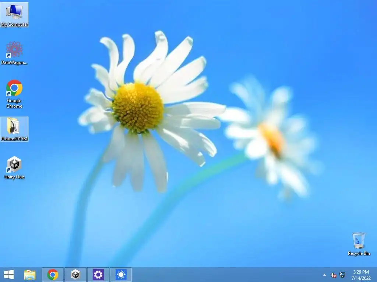This screenshot has height=282, width=377.
Task: Click the Unity Hub label text
Action: (14, 177)
